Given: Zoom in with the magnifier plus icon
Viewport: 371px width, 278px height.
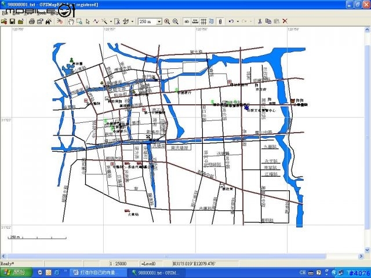Looking at the screenshot, I should [167, 21].
